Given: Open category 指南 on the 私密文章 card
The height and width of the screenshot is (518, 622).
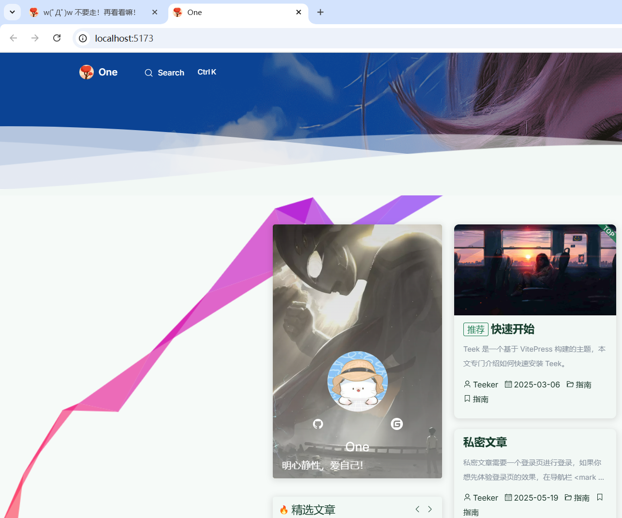Looking at the screenshot, I should [581, 498].
